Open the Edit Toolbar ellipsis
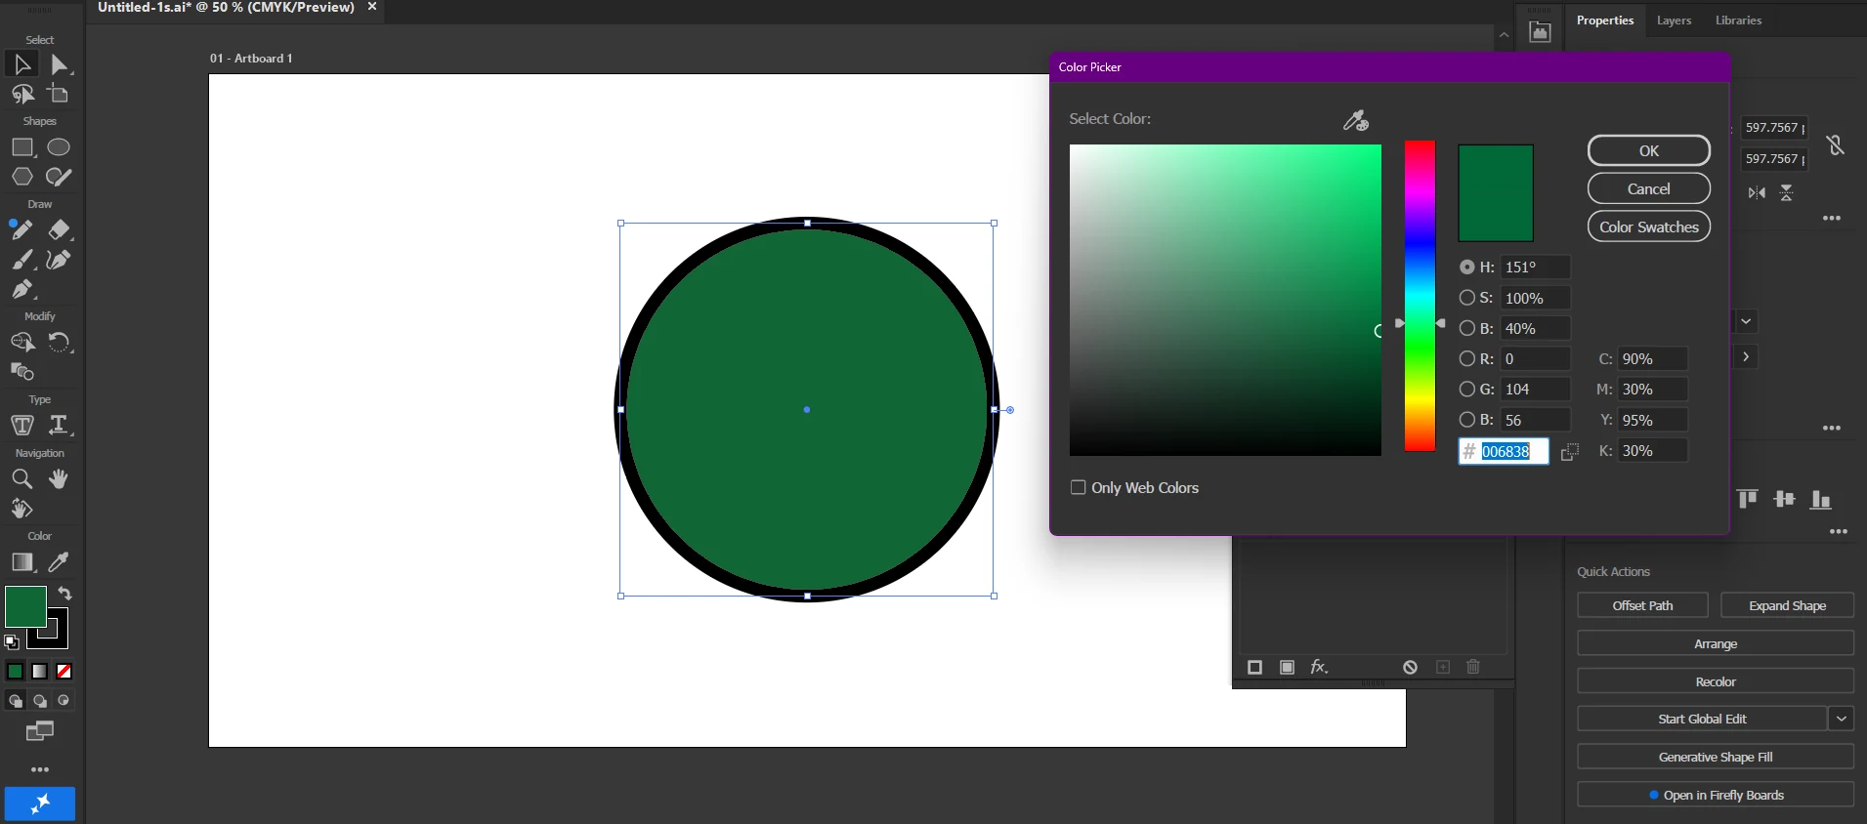Viewport: 1867px width, 824px height. 39,769
